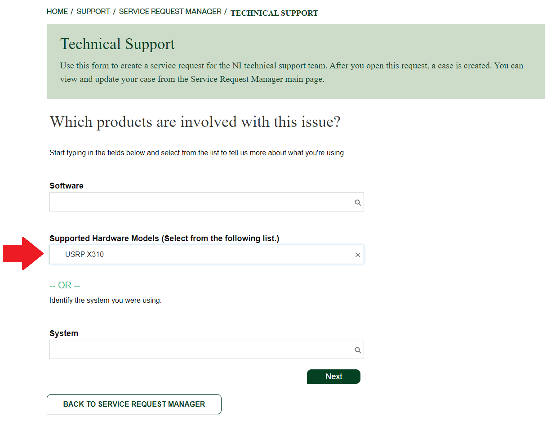
Task: Click the 'Start typing in the fields below' instruction
Action: click(197, 153)
